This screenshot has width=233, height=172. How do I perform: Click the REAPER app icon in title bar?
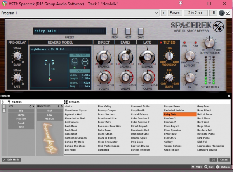(4, 4)
